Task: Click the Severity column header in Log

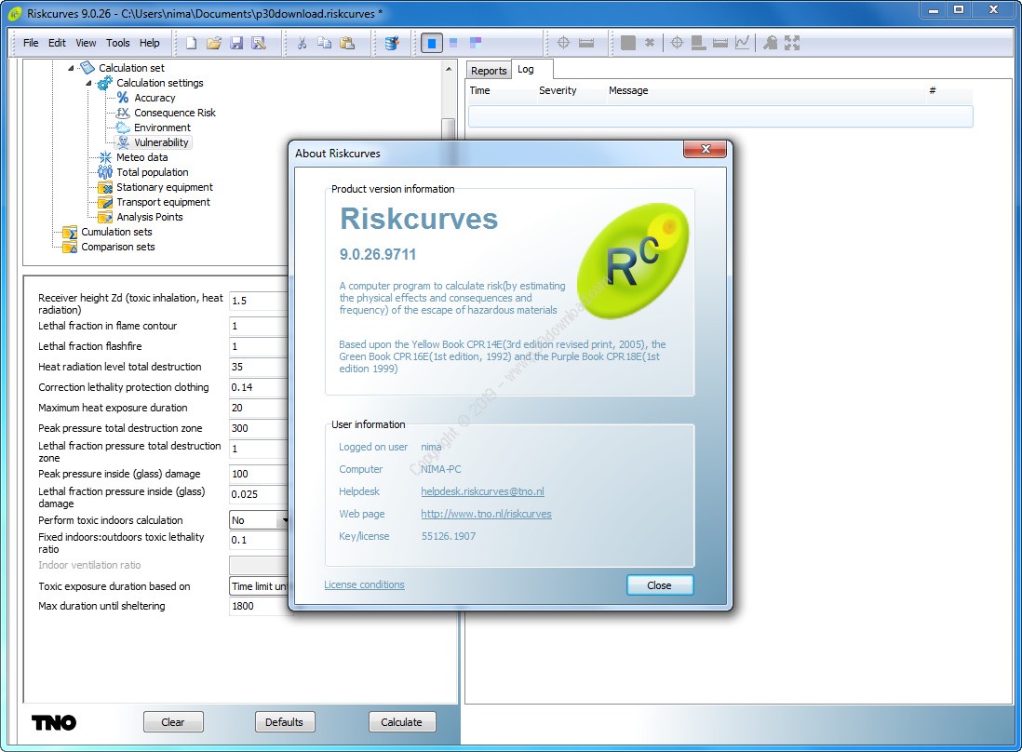Action: (558, 90)
